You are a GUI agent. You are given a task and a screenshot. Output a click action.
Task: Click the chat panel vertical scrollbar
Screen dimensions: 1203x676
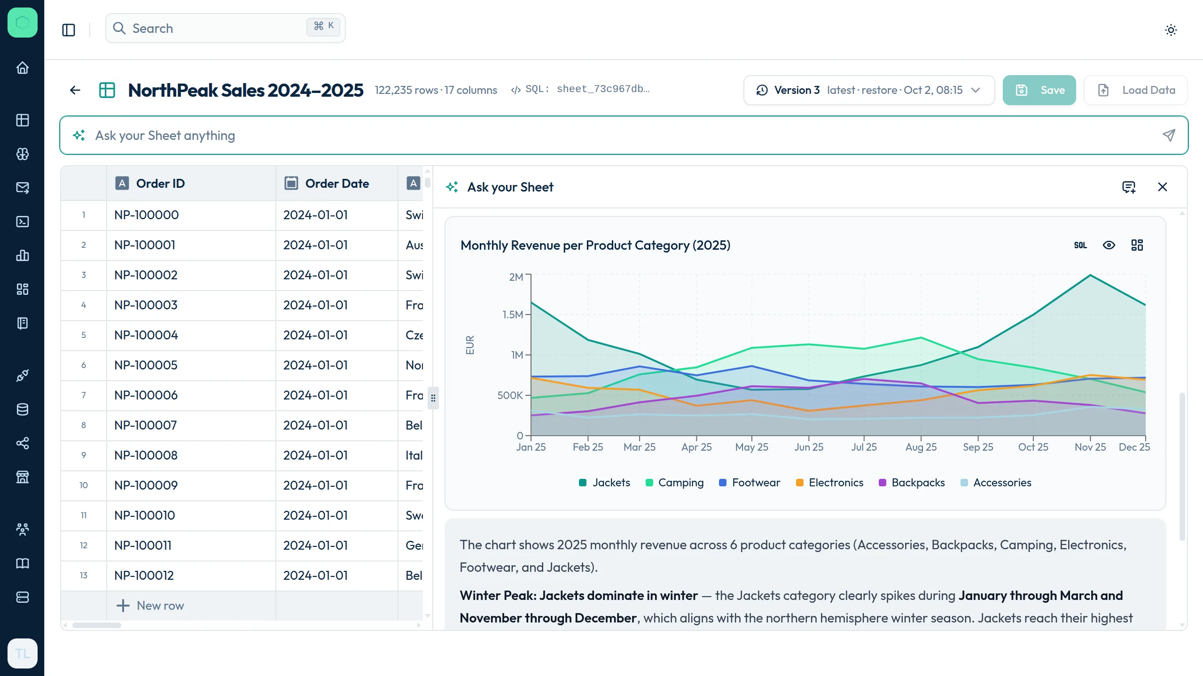tap(1182, 466)
